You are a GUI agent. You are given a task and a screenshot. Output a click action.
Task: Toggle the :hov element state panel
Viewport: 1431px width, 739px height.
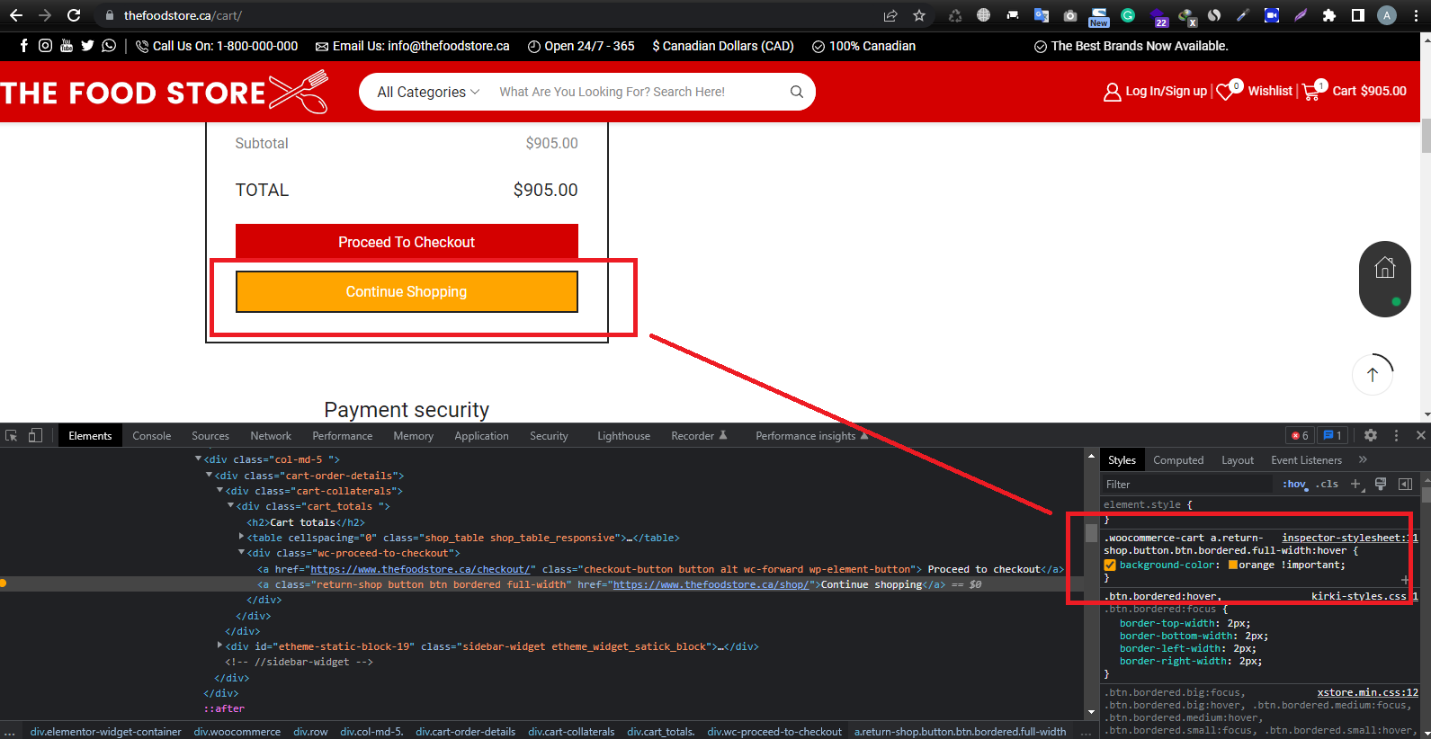tap(1294, 484)
